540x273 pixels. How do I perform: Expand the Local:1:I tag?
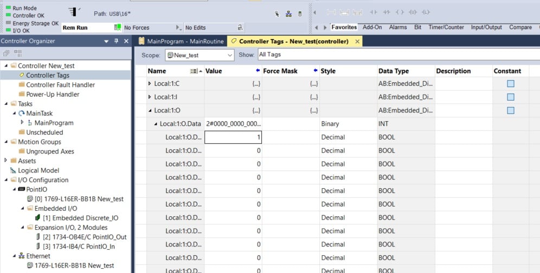(150, 97)
